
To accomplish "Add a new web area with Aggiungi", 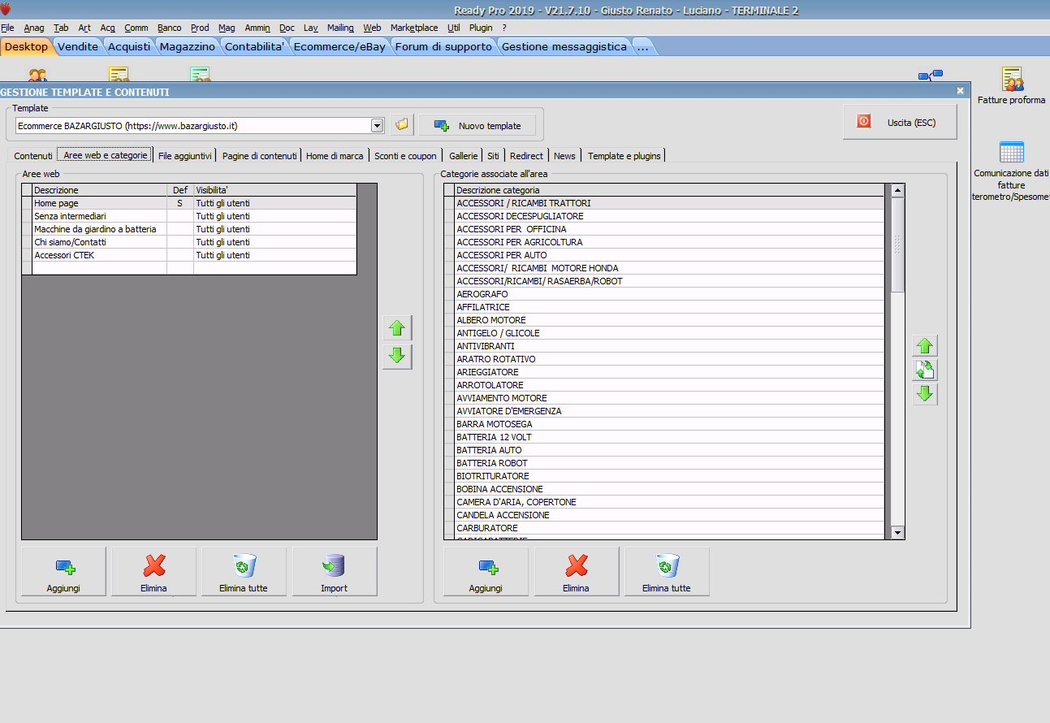I will [x=63, y=572].
